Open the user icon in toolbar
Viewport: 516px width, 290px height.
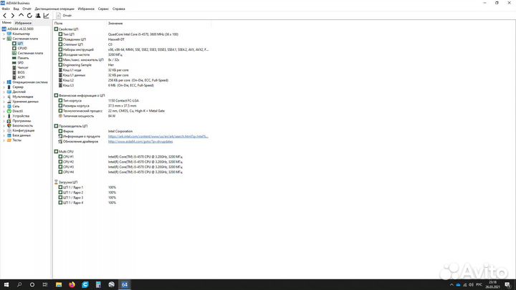click(x=38, y=15)
